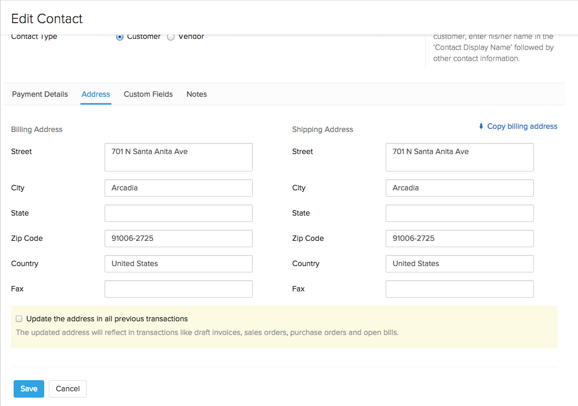Click the empty shipping Fax field

point(459,289)
